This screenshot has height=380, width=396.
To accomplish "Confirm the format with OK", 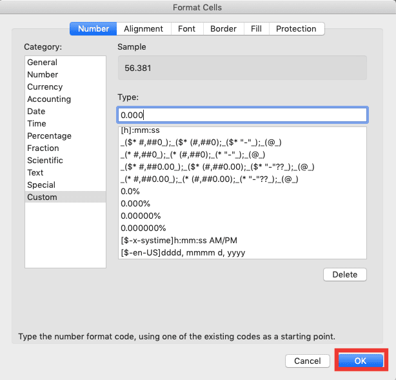I will (361, 361).
